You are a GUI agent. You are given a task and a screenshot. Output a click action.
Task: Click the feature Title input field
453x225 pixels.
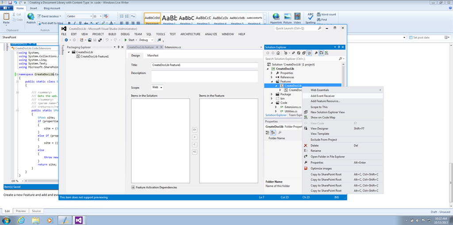pyautogui.click(x=204, y=66)
